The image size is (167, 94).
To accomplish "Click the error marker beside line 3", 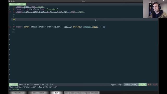I will pos(10,12).
